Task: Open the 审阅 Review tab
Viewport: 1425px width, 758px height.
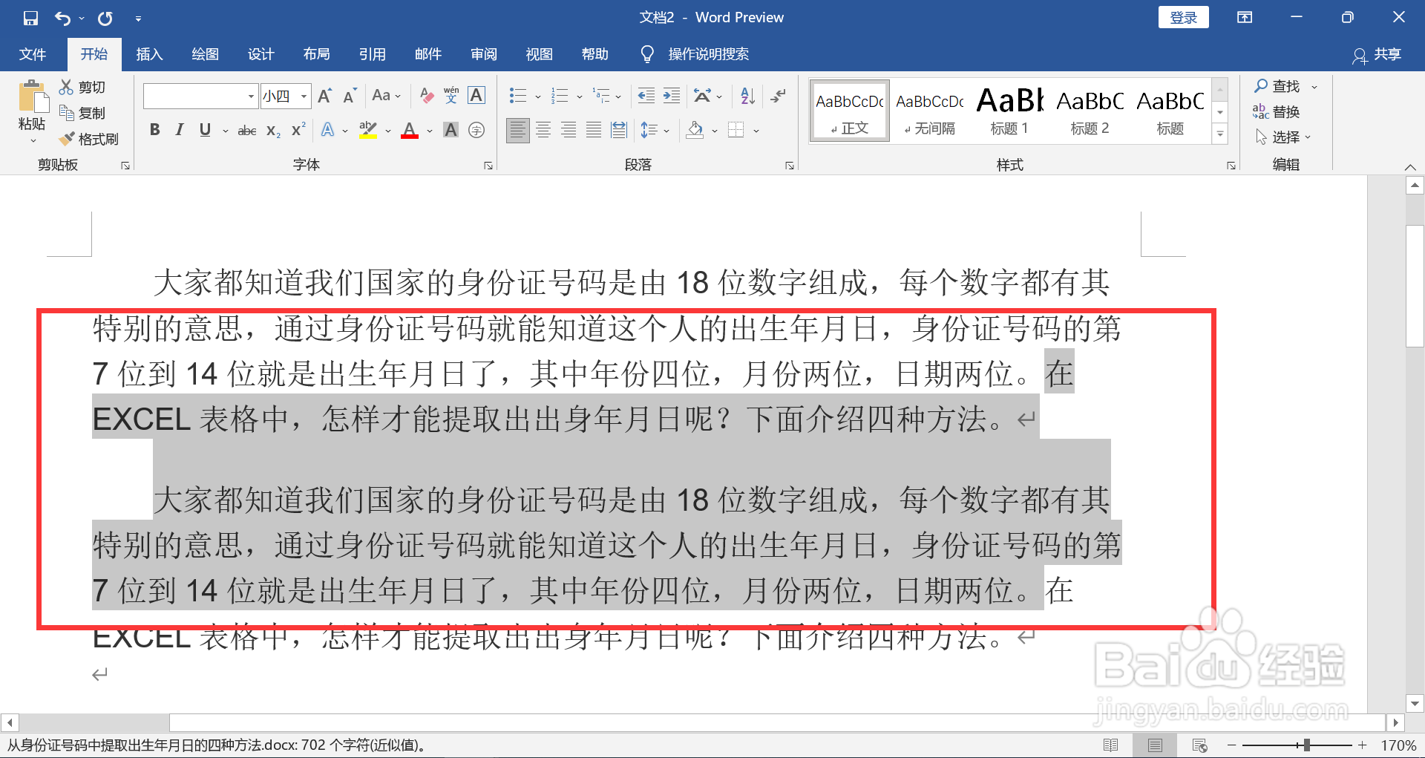Action: 483,54
